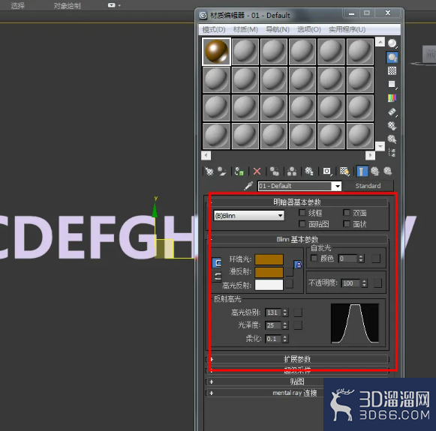The width and height of the screenshot is (436, 431).
Task: Toggle the checkered Background icon
Action: tap(392, 70)
